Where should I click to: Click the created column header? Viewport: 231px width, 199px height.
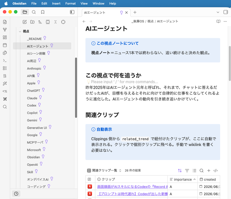(209, 179)
